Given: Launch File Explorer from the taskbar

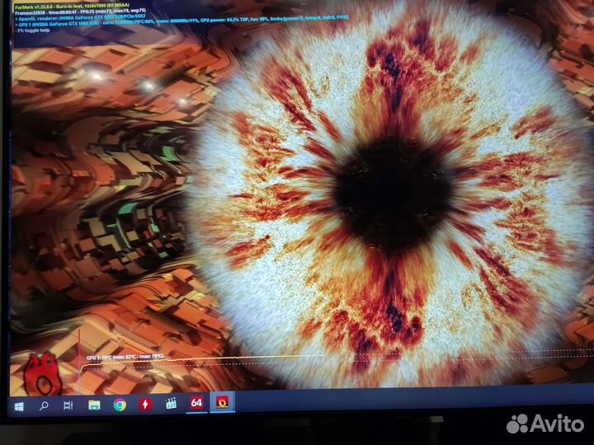Looking at the screenshot, I should click(x=94, y=405).
